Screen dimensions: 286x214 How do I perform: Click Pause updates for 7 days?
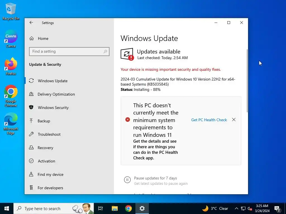(155, 178)
